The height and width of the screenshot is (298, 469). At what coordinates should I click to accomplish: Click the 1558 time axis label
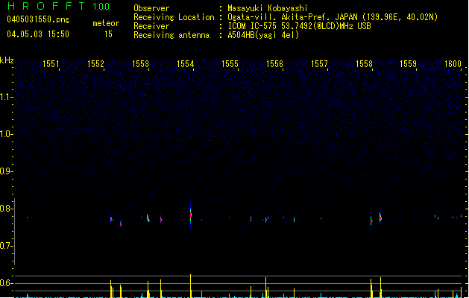coord(364,64)
